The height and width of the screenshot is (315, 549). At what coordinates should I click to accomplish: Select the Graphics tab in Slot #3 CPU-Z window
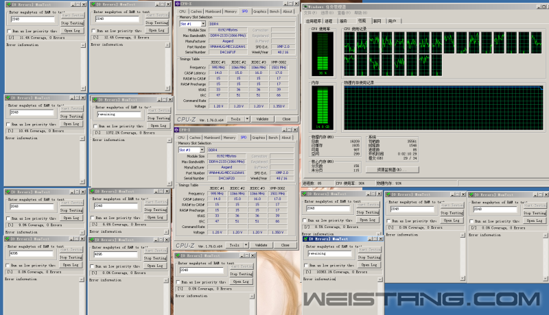tap(259, 138)
